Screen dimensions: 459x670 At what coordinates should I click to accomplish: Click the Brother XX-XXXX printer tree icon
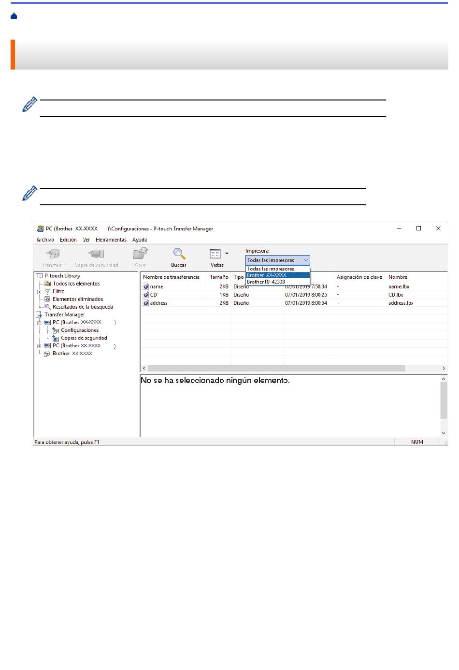(x=47, y=354)
